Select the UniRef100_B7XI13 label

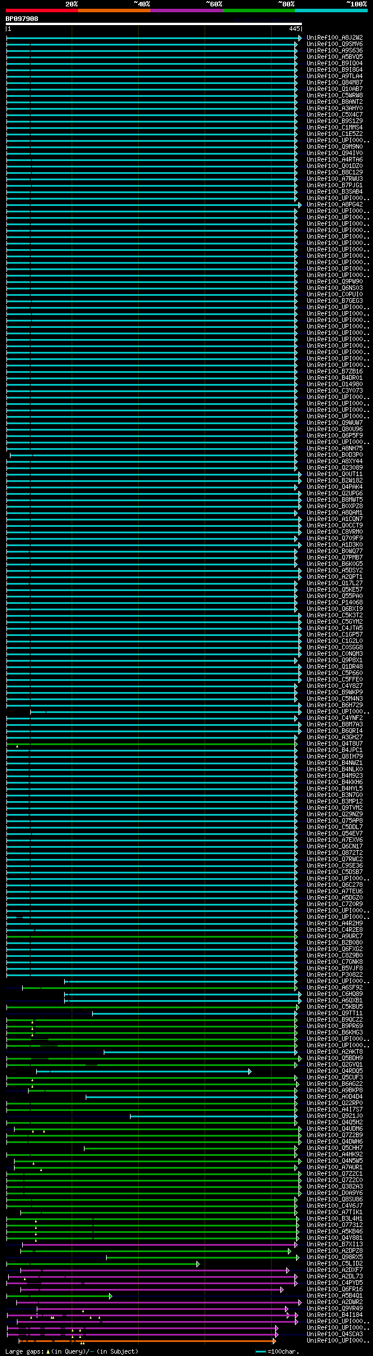coord(335,1245)
